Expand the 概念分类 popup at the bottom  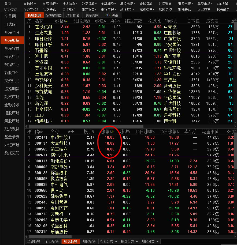129,242
